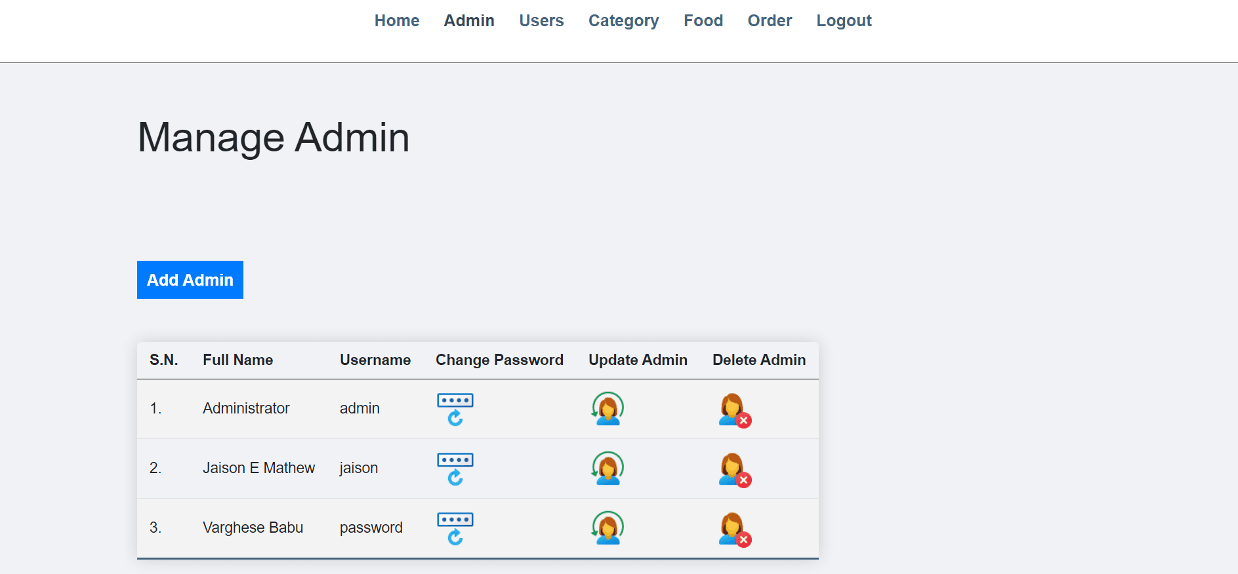View the Order page
This screenshot has height=574, width=1238.
pos(770,21)
